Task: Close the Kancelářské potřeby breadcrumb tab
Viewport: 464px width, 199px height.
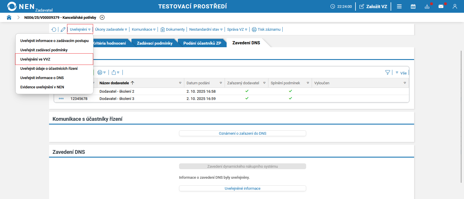Action: (x=102, y=17)
